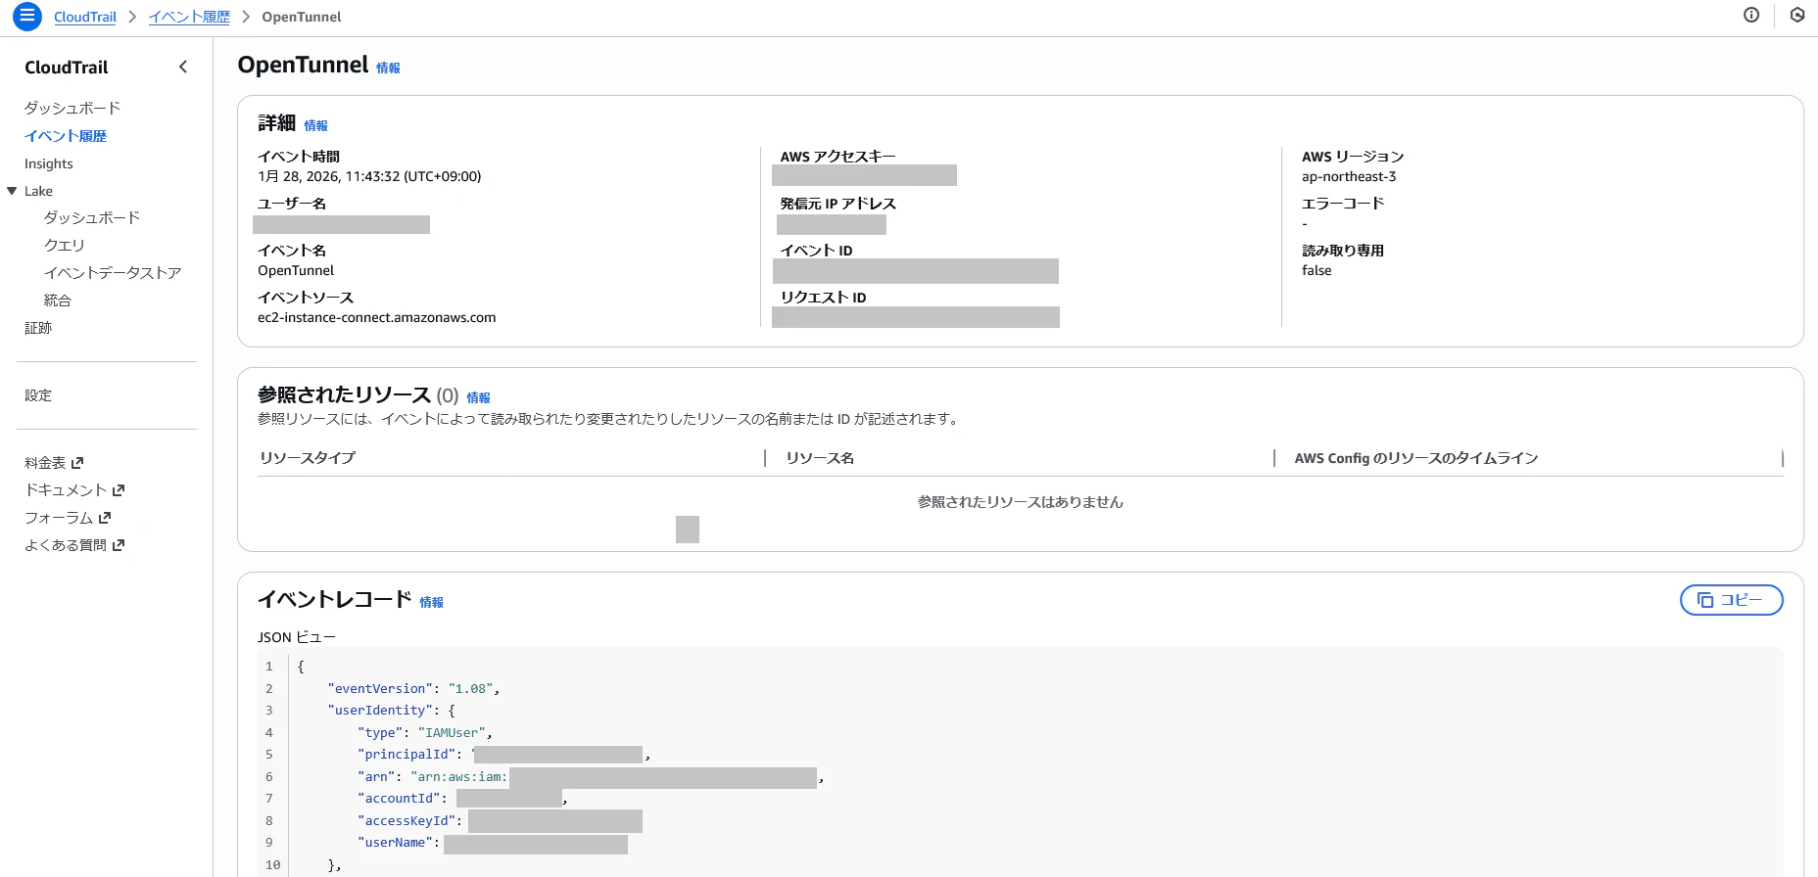Collapse the CloudTrail side navigation panel
This screenshot has width=1818, height=877.
point(183,67)
